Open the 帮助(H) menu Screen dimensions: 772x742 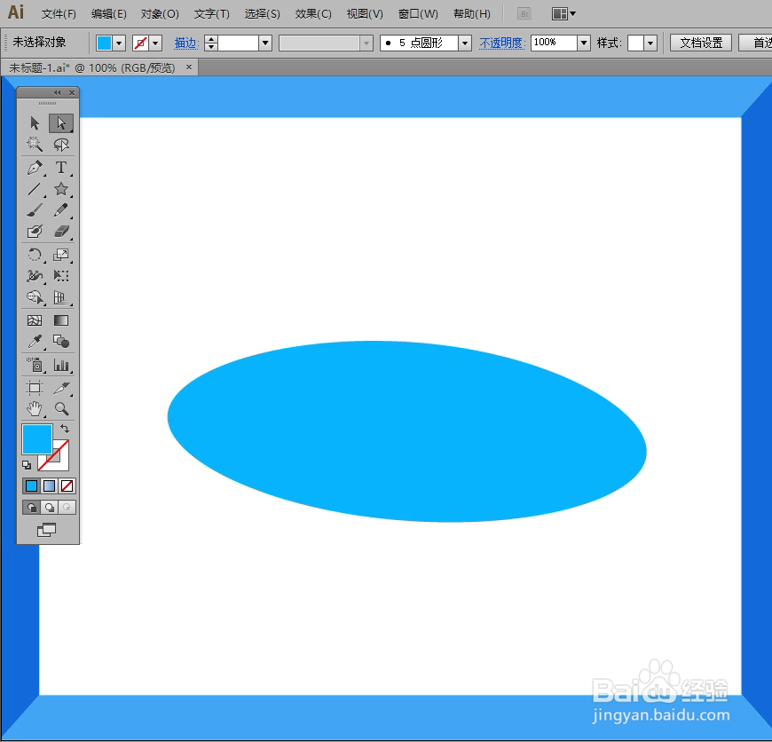(472, 14)
